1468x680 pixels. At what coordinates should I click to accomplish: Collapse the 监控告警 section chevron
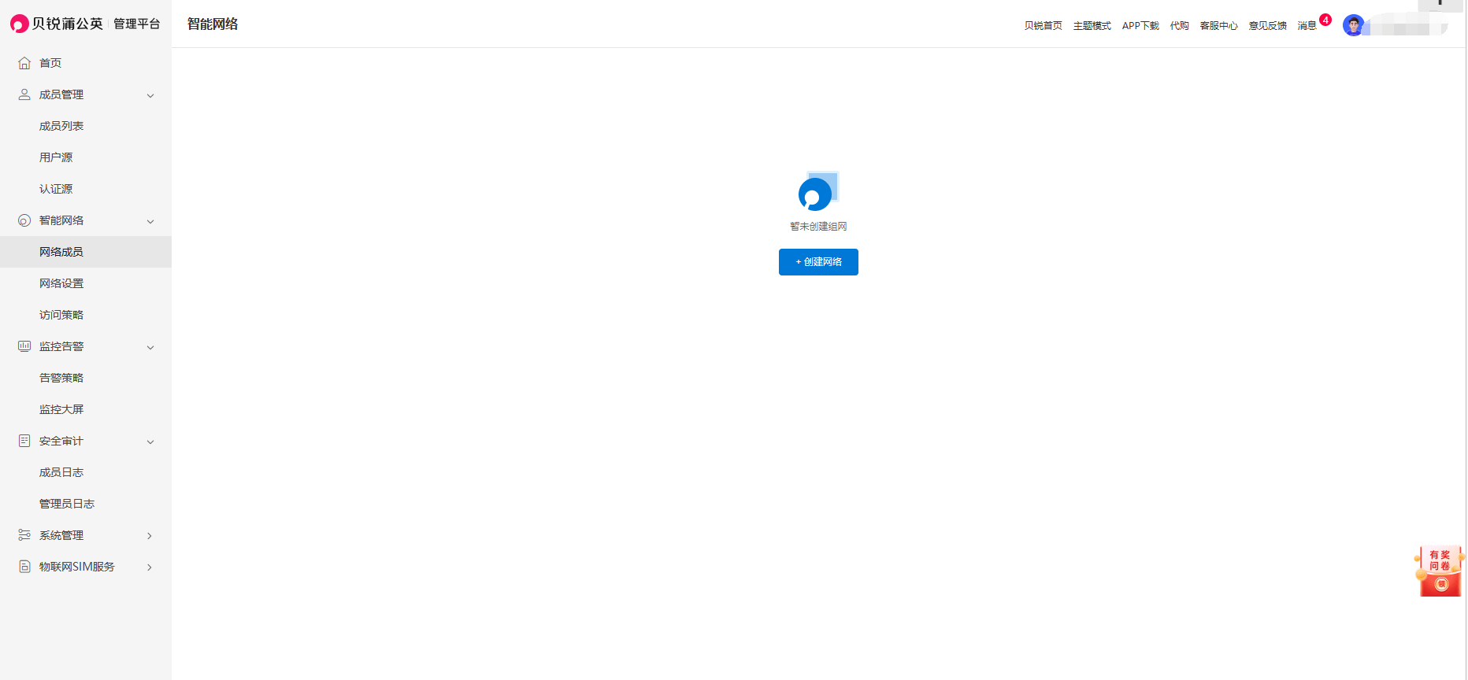(150, 347)
